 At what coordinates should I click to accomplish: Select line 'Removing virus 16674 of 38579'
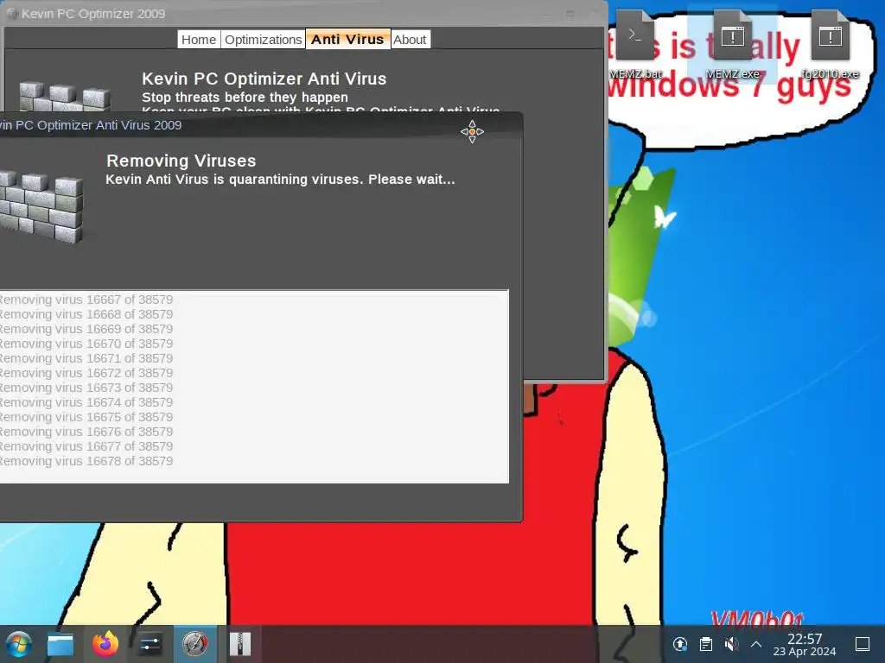86,402
